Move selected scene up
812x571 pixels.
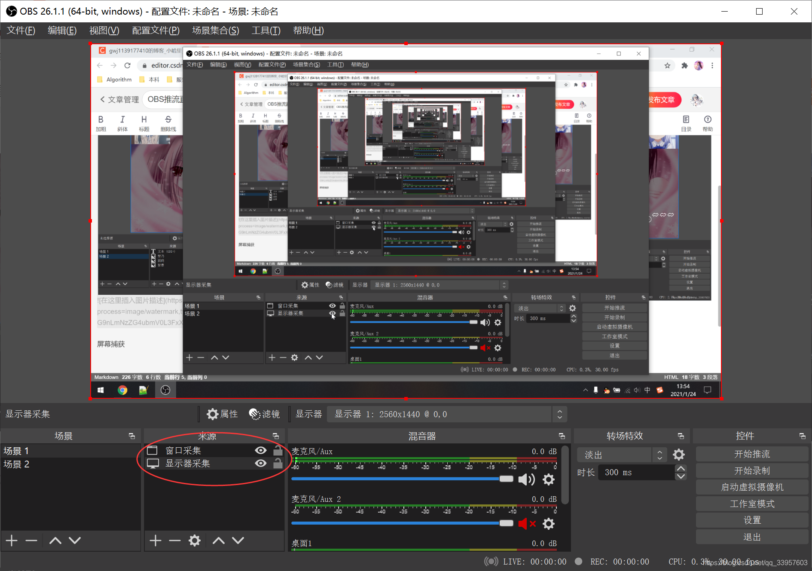click(55, 540)
